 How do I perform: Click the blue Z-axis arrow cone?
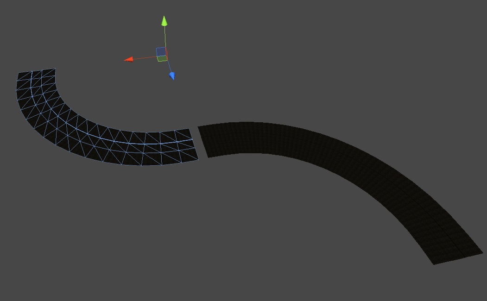tap(172, 75)
